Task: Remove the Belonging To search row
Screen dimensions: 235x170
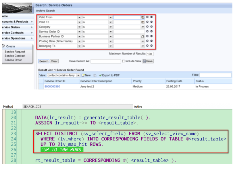Action: [151, 46]
